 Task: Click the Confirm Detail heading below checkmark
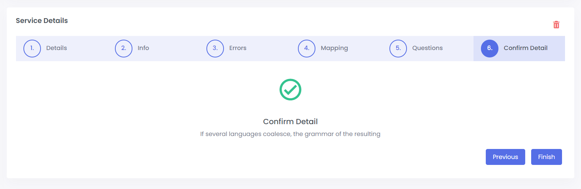click(290, 122)
